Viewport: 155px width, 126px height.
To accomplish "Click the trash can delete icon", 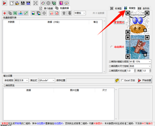I will [64, 13].
